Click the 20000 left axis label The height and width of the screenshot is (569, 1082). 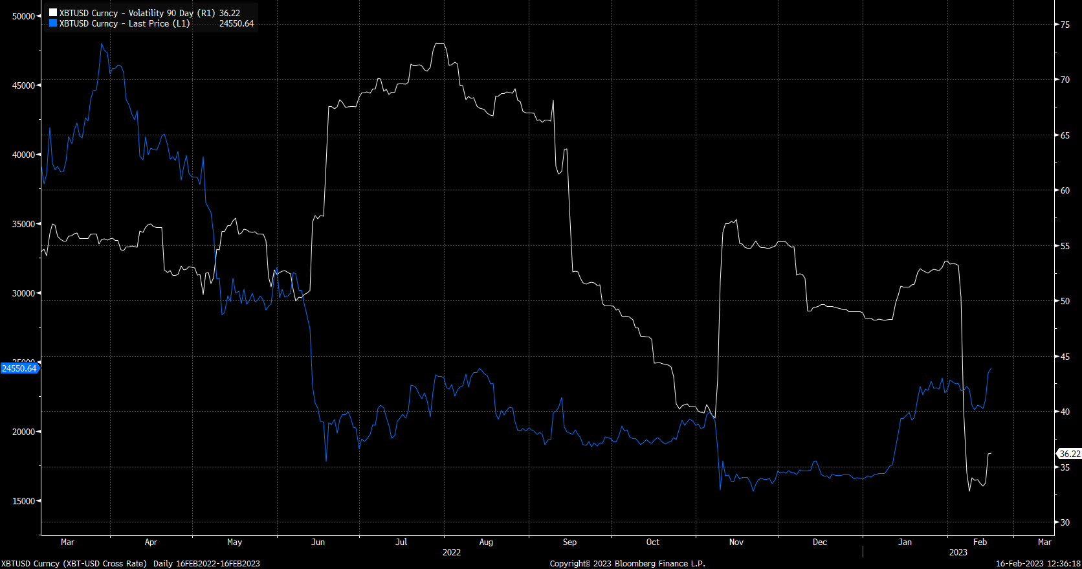(x=23, y=432)
